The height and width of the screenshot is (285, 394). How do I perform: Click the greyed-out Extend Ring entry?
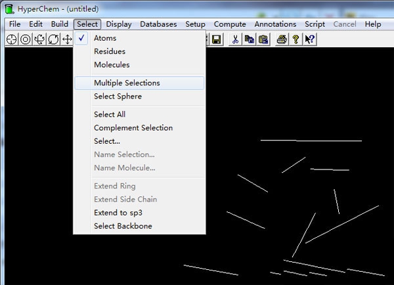140,186
